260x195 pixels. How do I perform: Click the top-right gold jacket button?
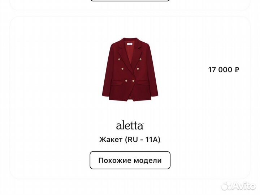(140, 59)
